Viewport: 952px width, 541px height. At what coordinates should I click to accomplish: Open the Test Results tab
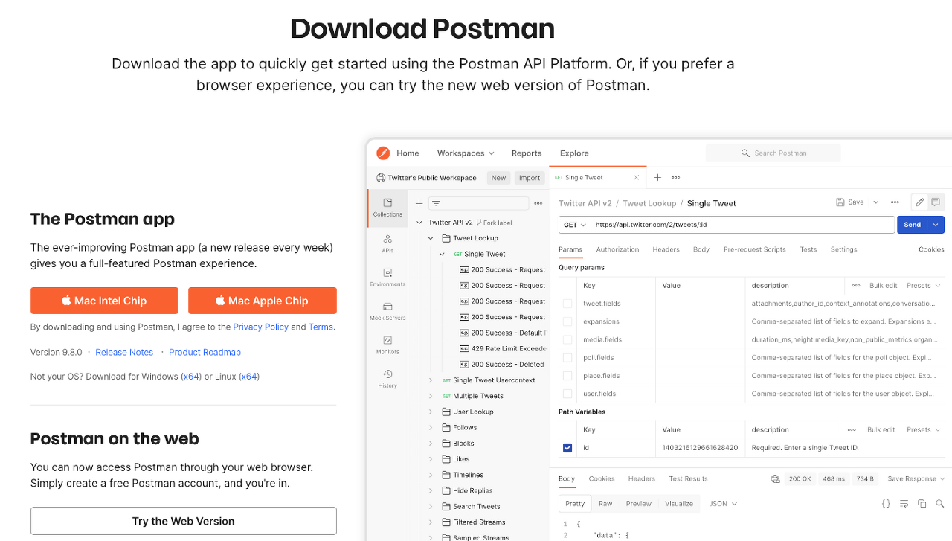point(688,479)
